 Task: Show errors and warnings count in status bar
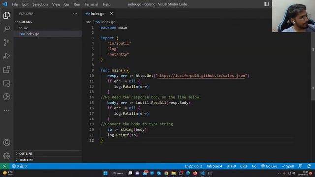pyautogui.click(x=19, y=166)
